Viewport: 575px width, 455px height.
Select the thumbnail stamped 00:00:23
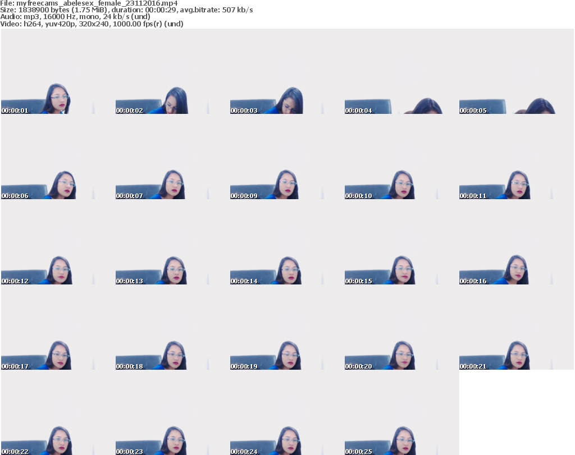173,412
